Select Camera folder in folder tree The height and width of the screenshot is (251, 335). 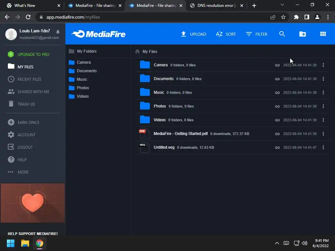pyautogui.click(x=80, y=62)
